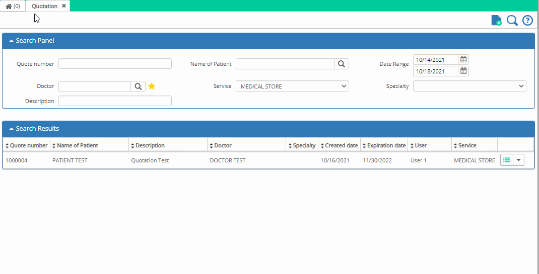This screenshot has height=274, width=539.
Task: Focus the Description input field
Action: pyautogui.click(x=115, y=101)
